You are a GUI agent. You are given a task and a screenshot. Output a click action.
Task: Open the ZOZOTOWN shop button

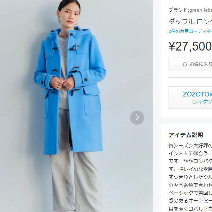190,98
